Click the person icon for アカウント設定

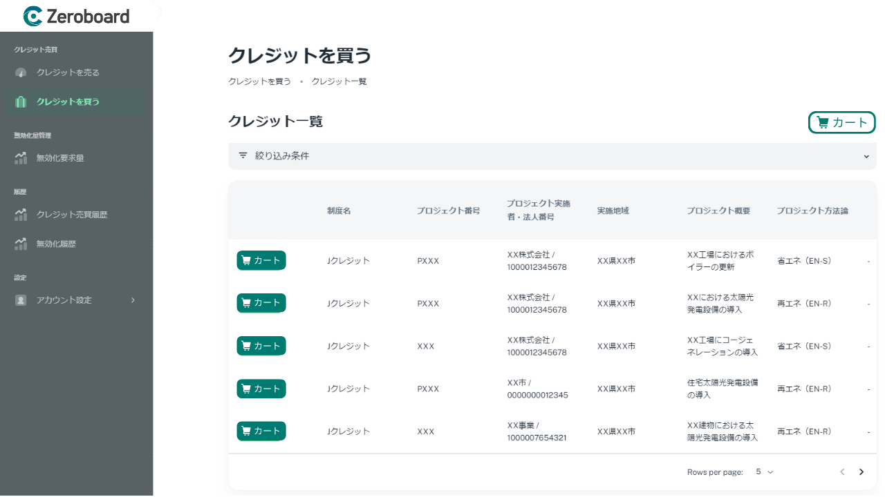click(21, 300)
